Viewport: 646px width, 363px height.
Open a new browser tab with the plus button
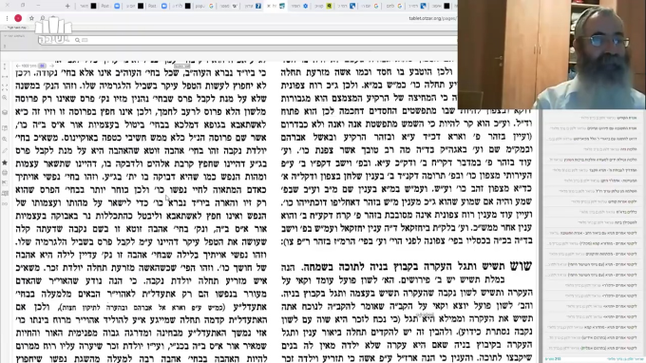(x=67, y=6)
